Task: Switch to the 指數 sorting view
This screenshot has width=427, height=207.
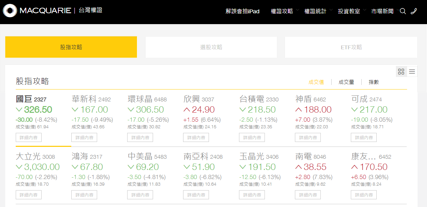Action: 375,82
